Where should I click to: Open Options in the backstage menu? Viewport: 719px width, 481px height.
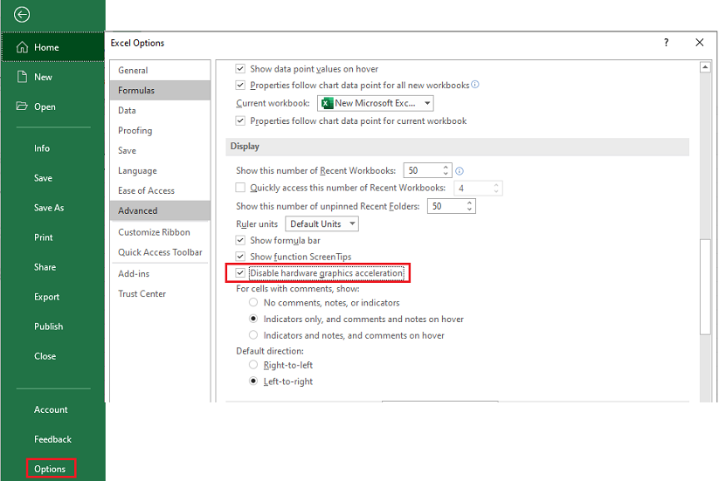(50, 469)
